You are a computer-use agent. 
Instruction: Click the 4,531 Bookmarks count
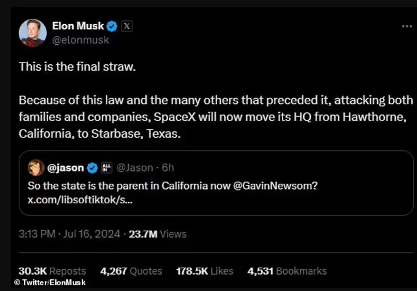pos(287,271)
